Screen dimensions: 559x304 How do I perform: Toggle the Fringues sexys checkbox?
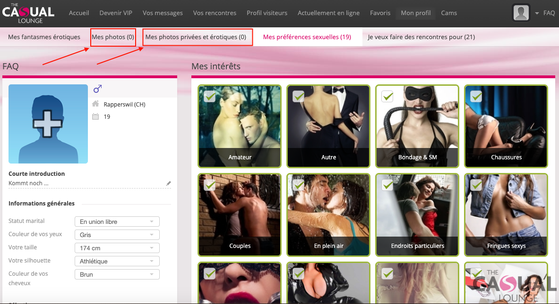point(476,185)
